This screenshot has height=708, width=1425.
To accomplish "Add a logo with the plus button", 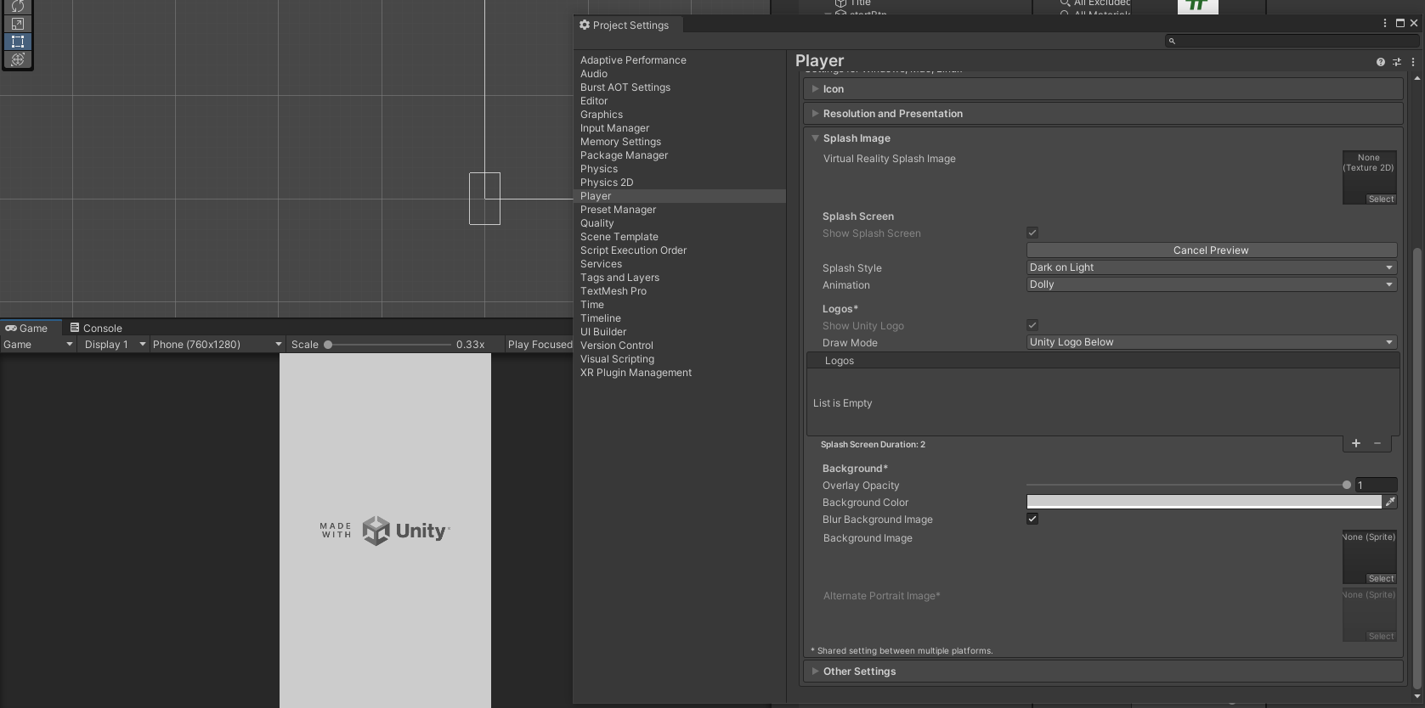I will pos(1356,443).
